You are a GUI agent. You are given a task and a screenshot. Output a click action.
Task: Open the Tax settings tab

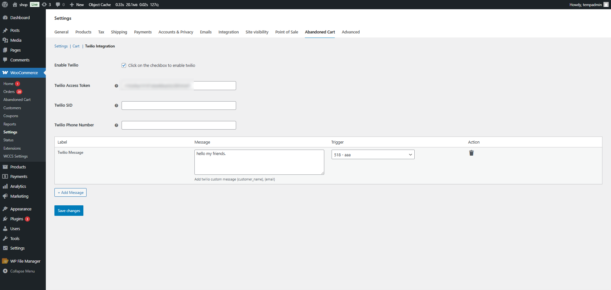pos(101,32)
